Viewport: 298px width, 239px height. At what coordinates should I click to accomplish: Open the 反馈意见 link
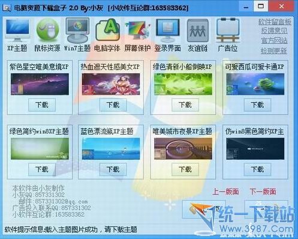(x=275, y=31)
